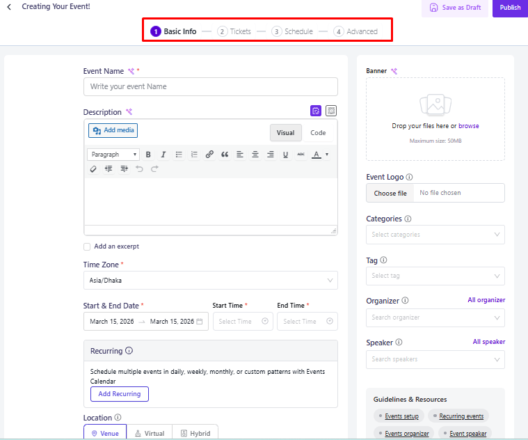Check the Add an excerpt checkbox
This screenshot has width=528, height=440.
[87, 246]
